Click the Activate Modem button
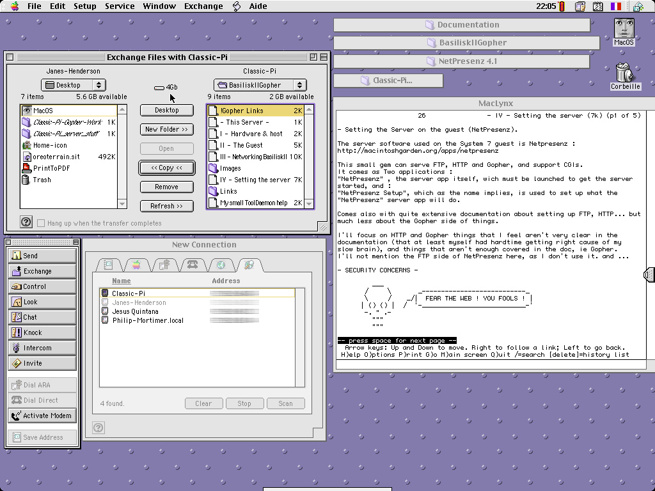 click(x=43, y=416)
